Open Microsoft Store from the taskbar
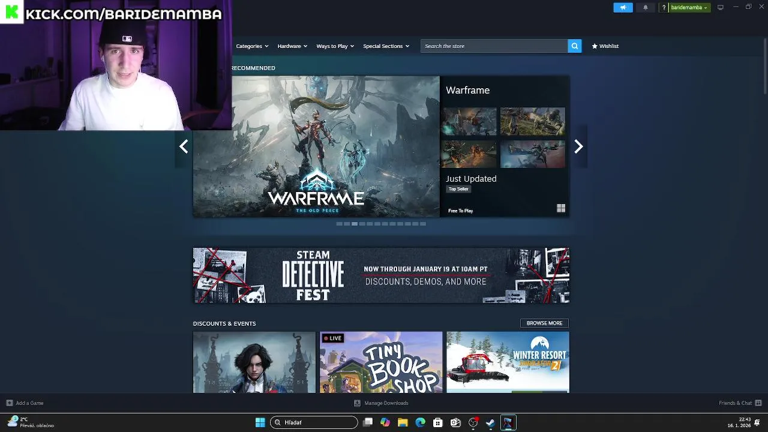 (x=438, y=422)
